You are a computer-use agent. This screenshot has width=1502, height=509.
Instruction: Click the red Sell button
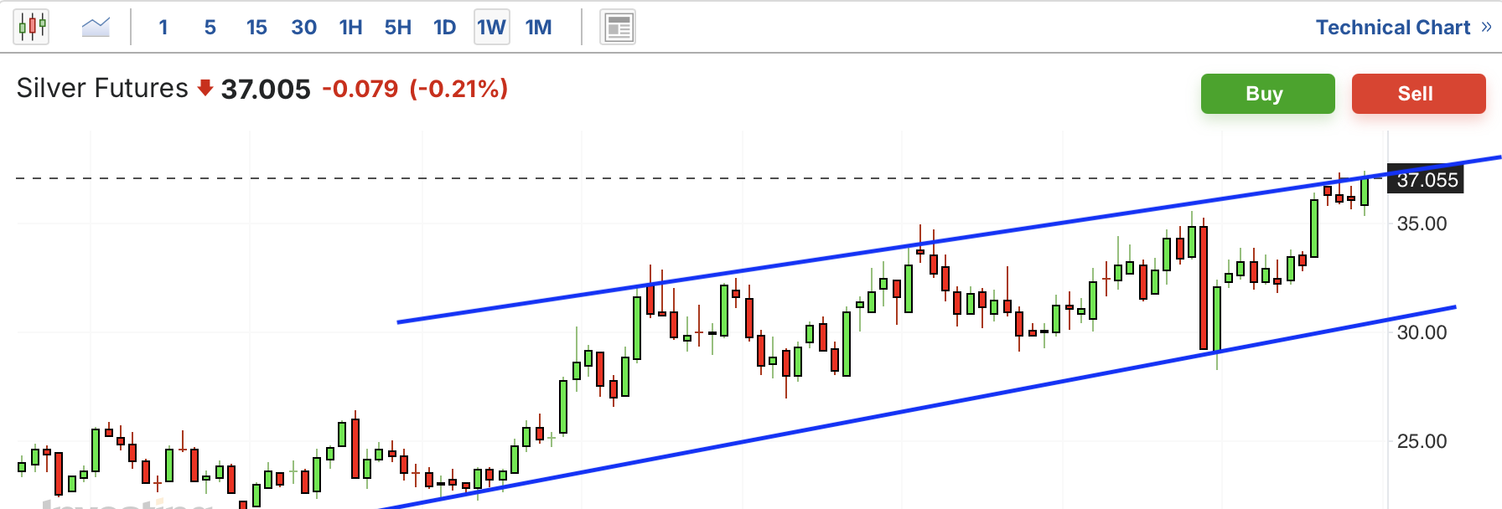[1418, 94]
